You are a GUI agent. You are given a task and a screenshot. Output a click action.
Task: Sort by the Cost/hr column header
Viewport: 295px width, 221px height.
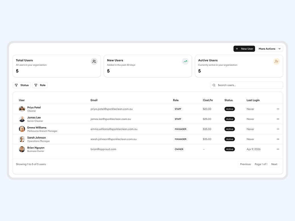coord(208,100)
